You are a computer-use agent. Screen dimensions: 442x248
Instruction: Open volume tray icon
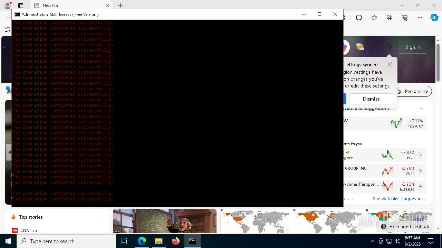point(397,241)
